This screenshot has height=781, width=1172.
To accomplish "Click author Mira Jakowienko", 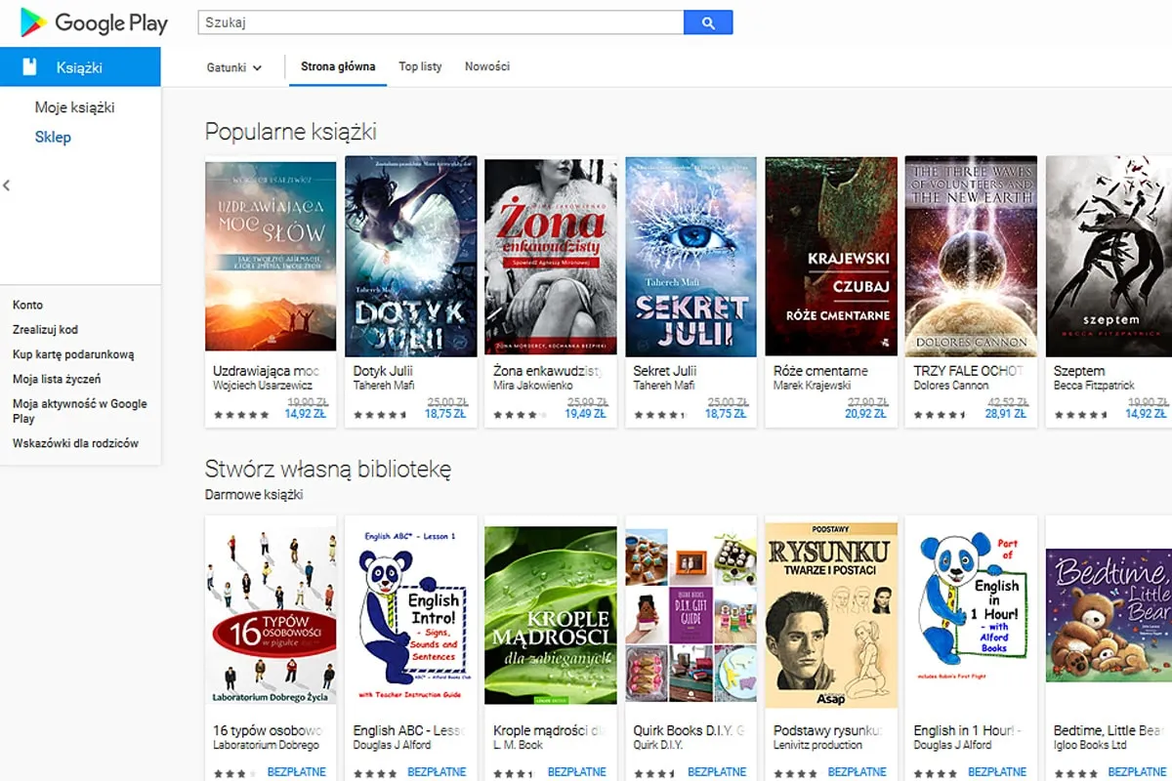I will coord(533,386).
